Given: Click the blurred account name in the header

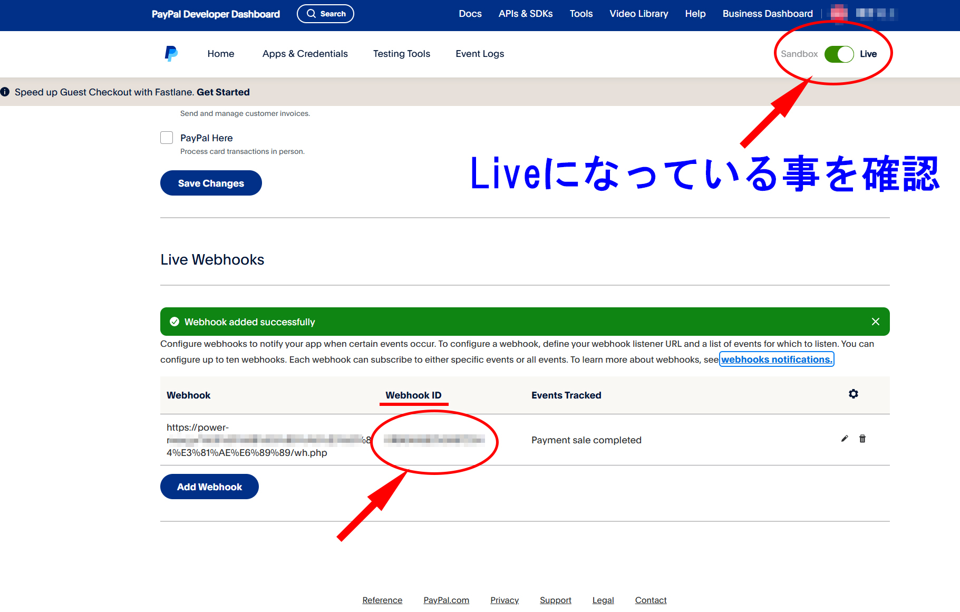Looking at the screenshot, I should pos(875,14).
